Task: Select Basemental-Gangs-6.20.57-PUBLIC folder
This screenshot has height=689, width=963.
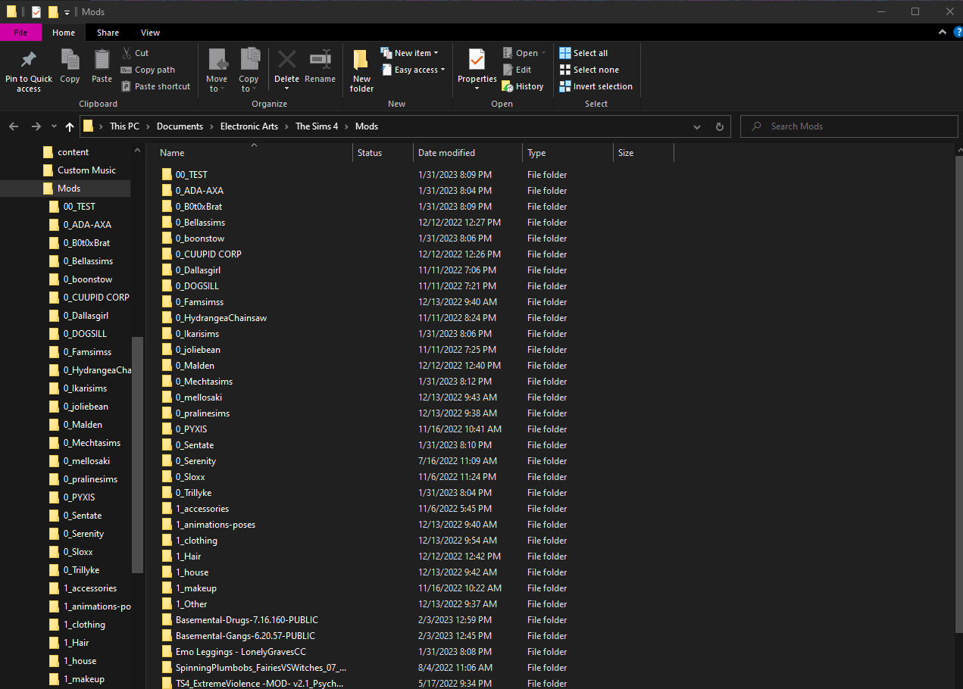Action: [245, 636]
